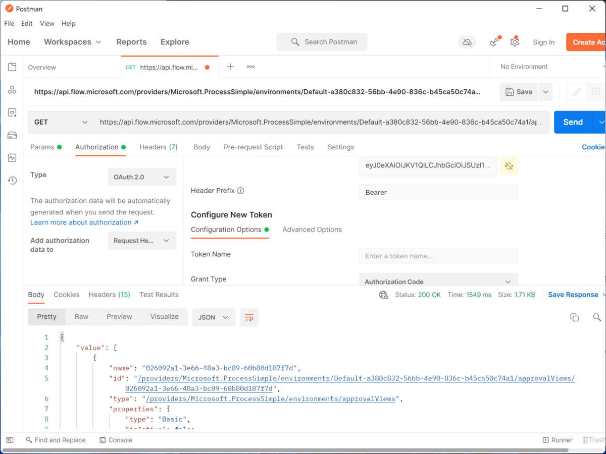The image size is (606, 454).
Task: Click the Header Prefix info icon
Action: coord(240,191)
